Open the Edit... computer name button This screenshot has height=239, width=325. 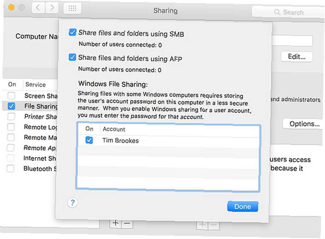(297, 56)
